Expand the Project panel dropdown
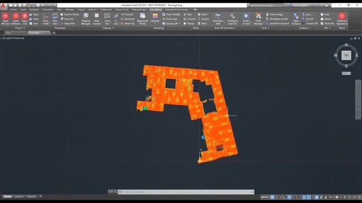Screen dimensions: 362x203 [x=20, y=28]
